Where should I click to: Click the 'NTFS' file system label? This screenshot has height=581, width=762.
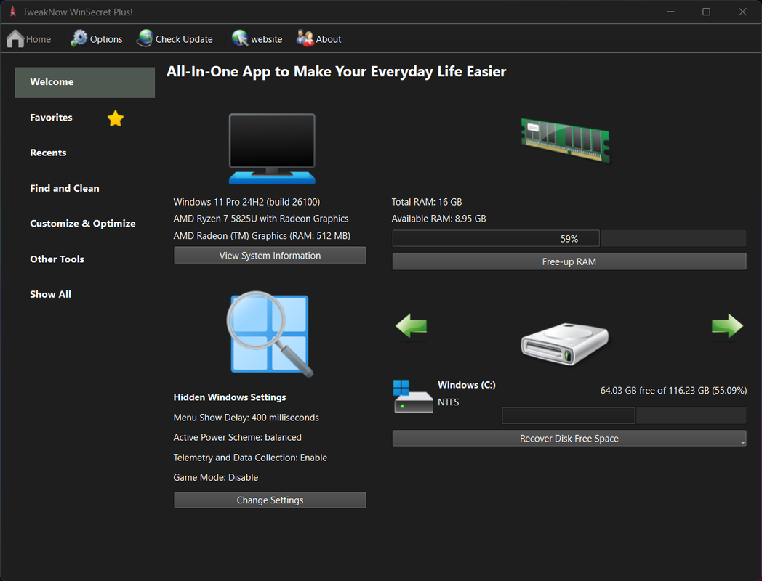point(448,402)
